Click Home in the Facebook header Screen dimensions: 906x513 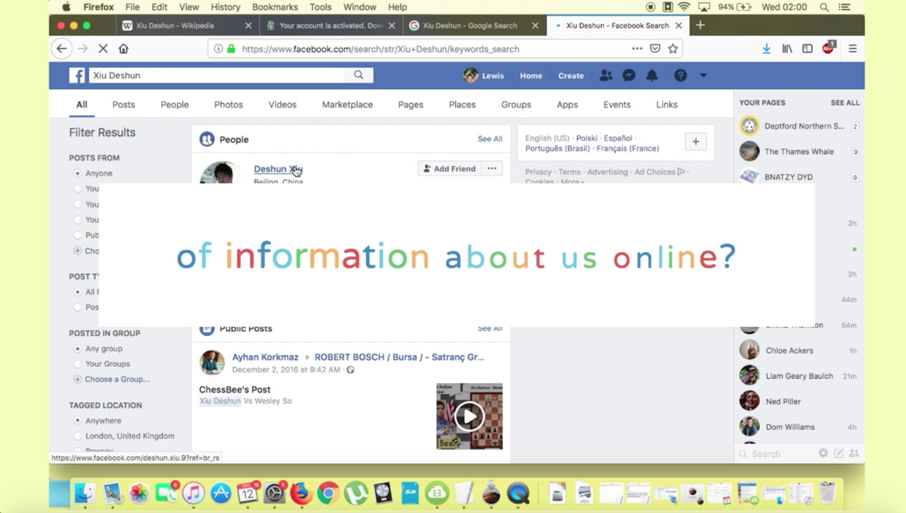[x=531, y=75]
